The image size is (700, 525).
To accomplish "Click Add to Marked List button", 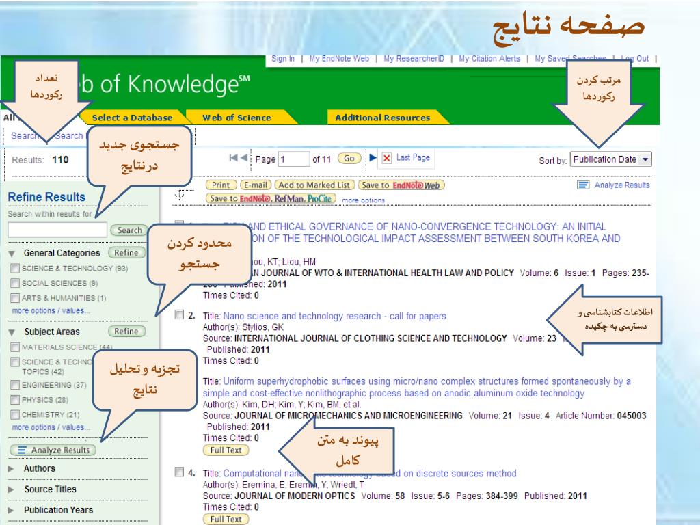I will pyautogui.click(x=314, y=185).
